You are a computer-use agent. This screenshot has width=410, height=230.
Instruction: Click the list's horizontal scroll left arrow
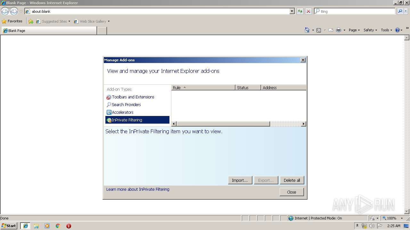click(174, 124)
